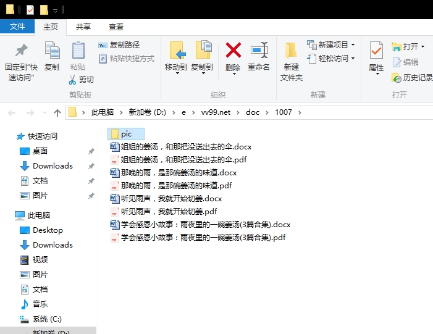The image size is (433, 334).
Task: Open the recent locations dropdown arrow
Action: tap(44, 113)
